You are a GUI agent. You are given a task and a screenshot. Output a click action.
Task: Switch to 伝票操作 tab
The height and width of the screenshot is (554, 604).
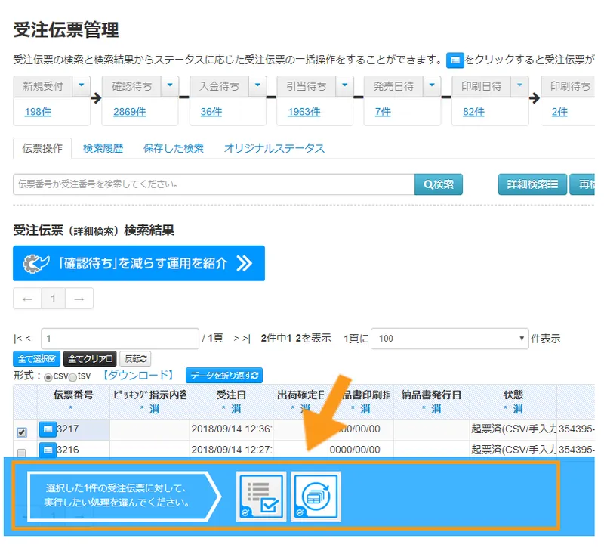[x=42, y=148]
